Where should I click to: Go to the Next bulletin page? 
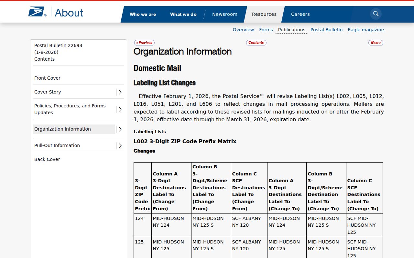click(x=376, y=43)
